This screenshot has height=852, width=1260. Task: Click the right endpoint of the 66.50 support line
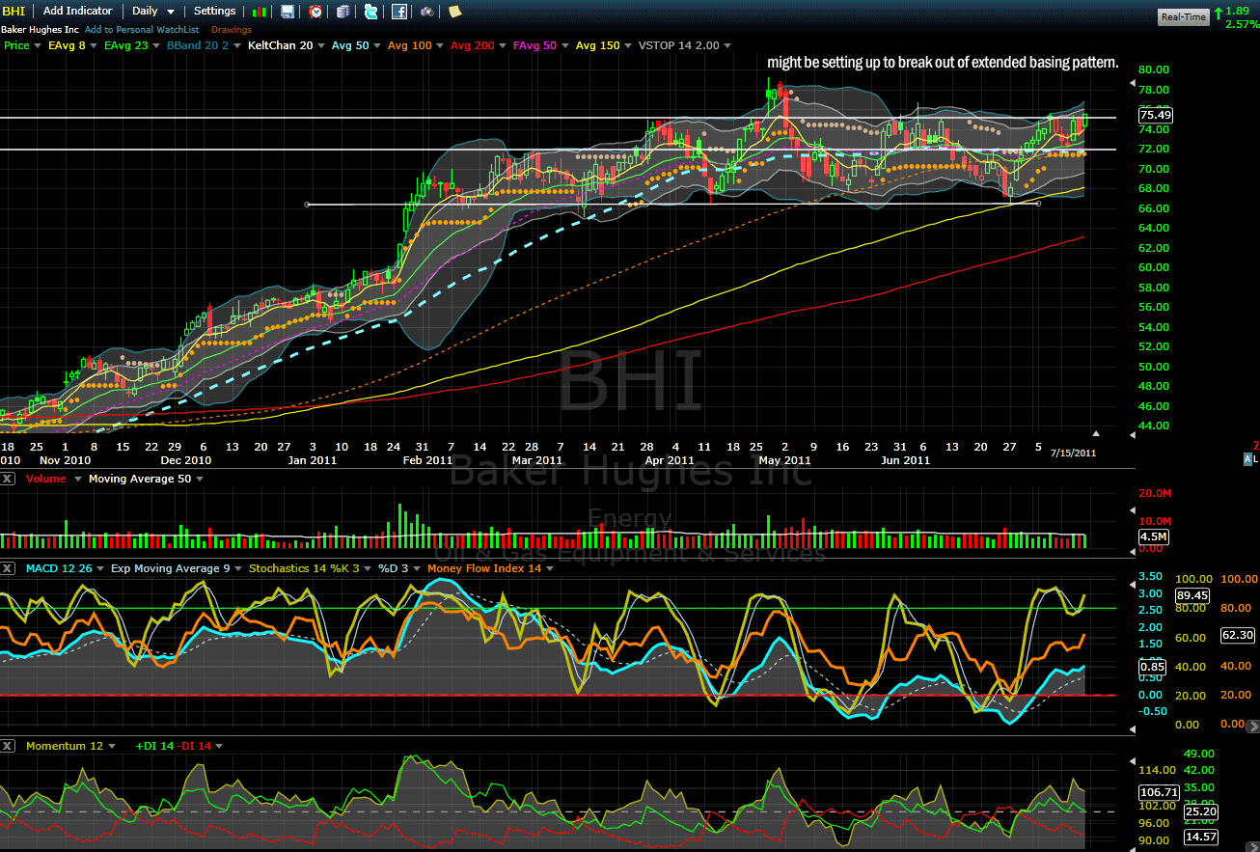pos(1038,204)
